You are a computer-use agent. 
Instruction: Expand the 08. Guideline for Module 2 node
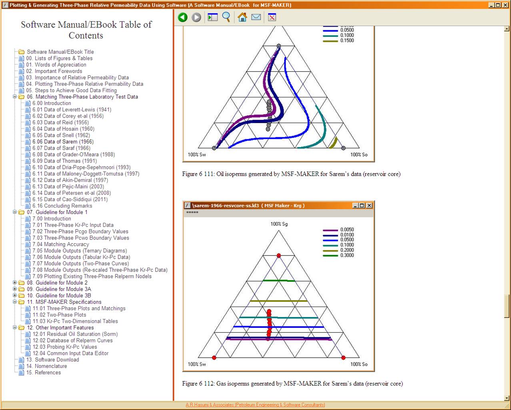coord(15,283)
